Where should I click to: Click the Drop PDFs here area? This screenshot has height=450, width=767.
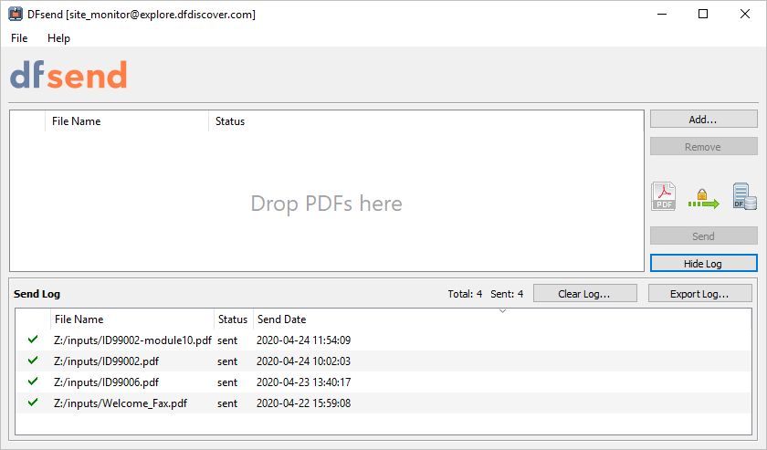click(326, 204)
